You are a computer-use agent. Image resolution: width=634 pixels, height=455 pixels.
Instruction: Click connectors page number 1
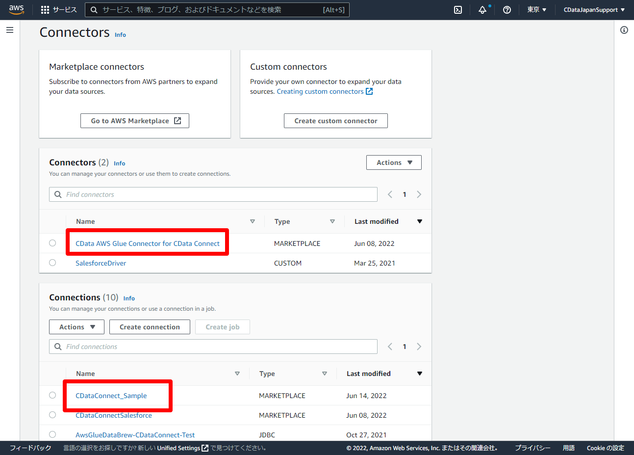click(x=405, y=194)
